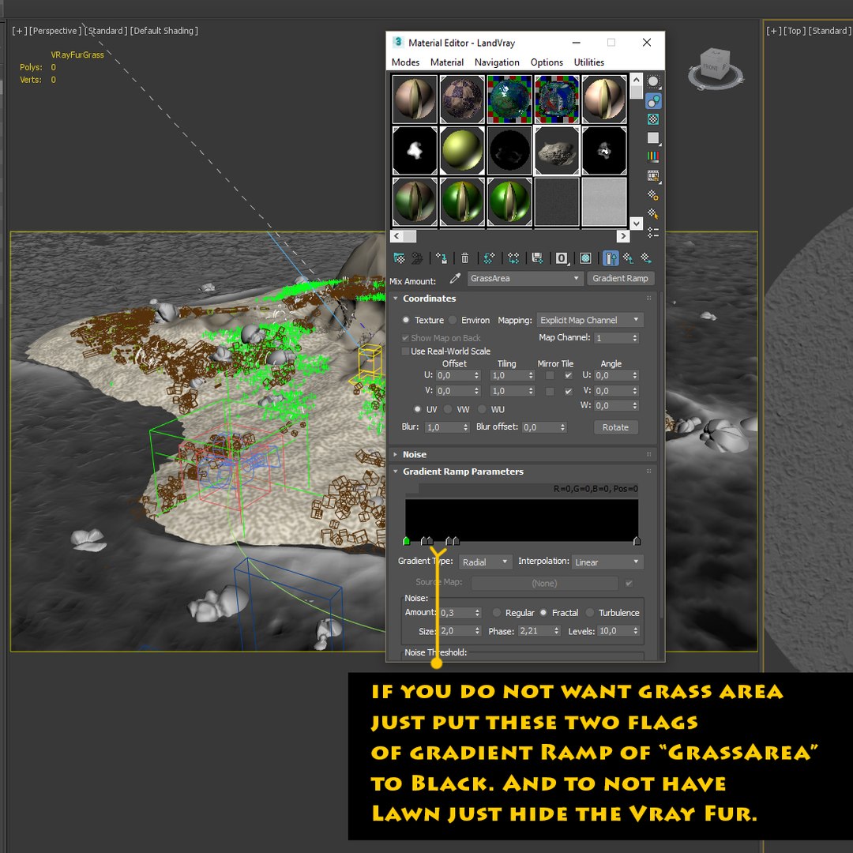Open the Sample Type flyout icon

[653, 81]
